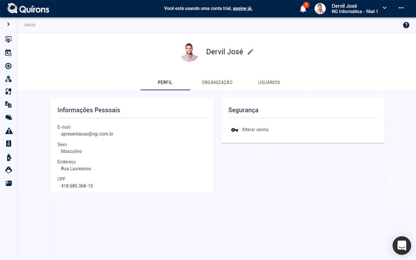Screen dimensions: 416x260
Task: Open the calendar schedule icon in sidebar
Action: pyautogui.click(x=8, y=53)
